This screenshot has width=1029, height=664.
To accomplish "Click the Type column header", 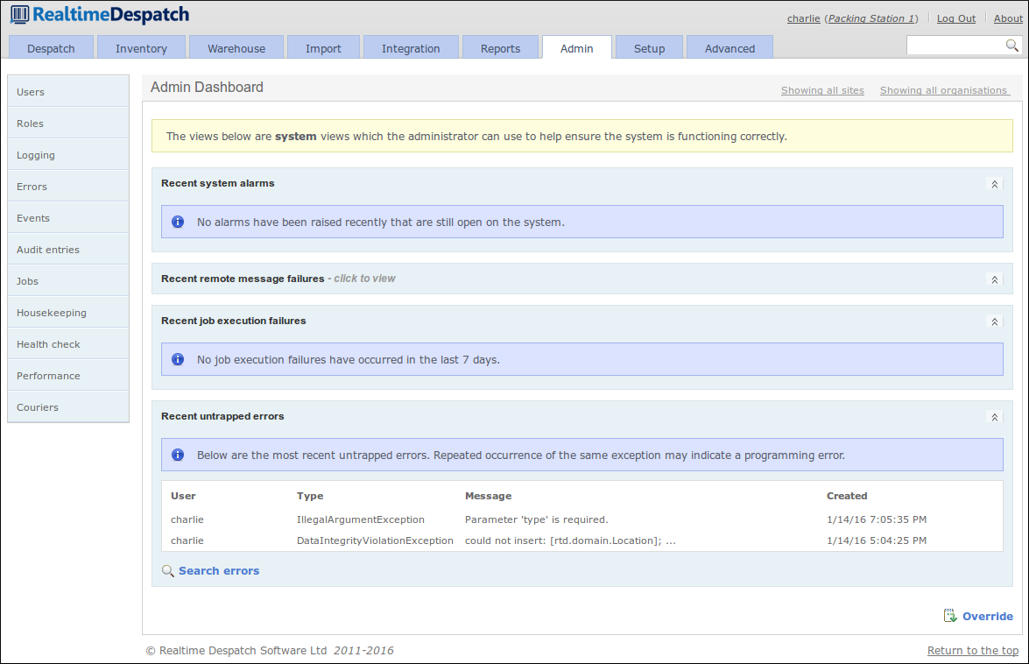I will point(310,496).
